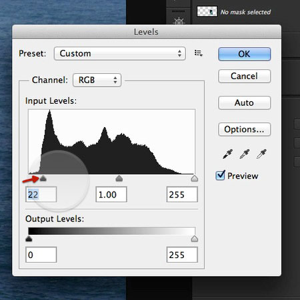Click the 'Output Levels:' label
The image size is (300, 300).
pos(55,219)
